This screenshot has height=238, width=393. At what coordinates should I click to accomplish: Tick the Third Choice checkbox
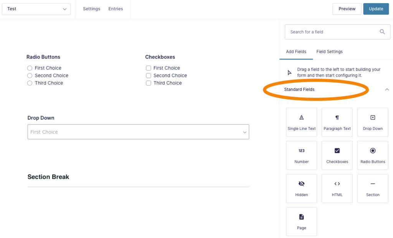pos(149,83)
